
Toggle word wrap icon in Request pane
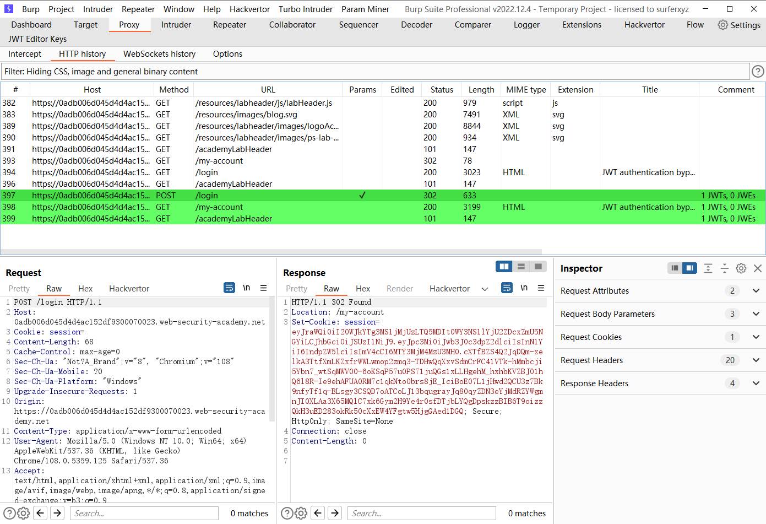point(229,288)
